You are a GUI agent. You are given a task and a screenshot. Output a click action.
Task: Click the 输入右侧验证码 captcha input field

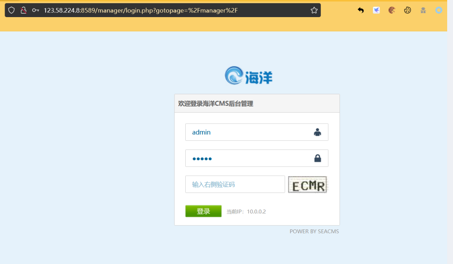(235, 184)
